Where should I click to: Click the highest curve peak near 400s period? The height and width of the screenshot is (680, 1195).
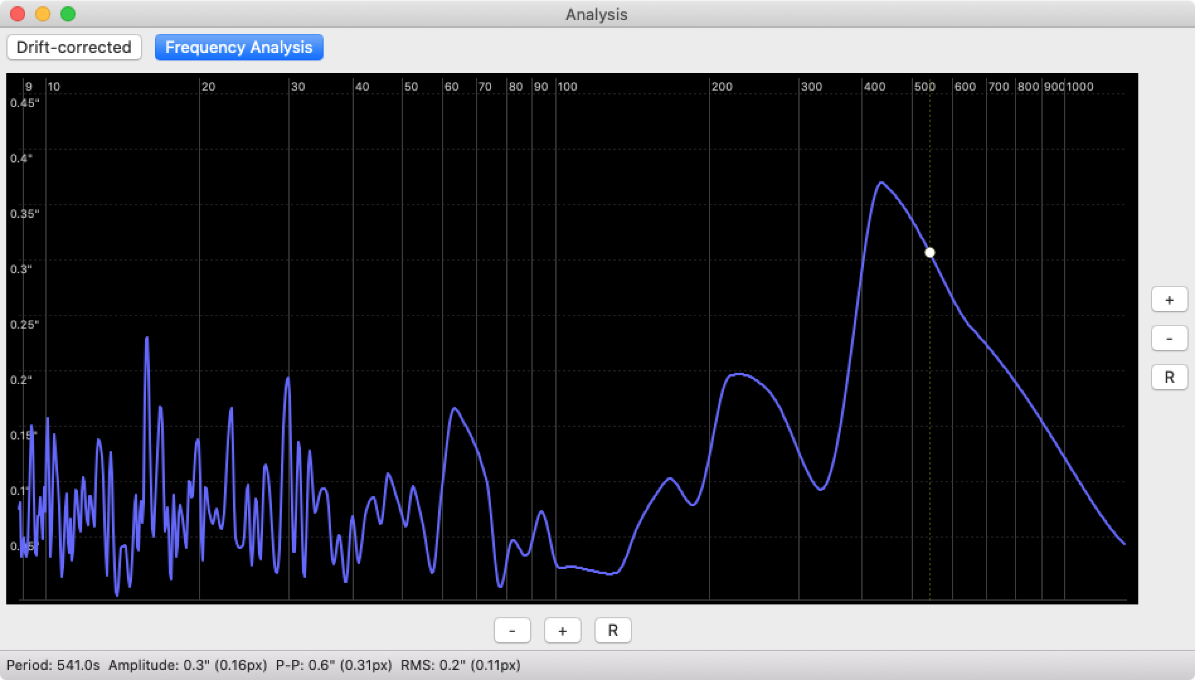coord(881,183)
